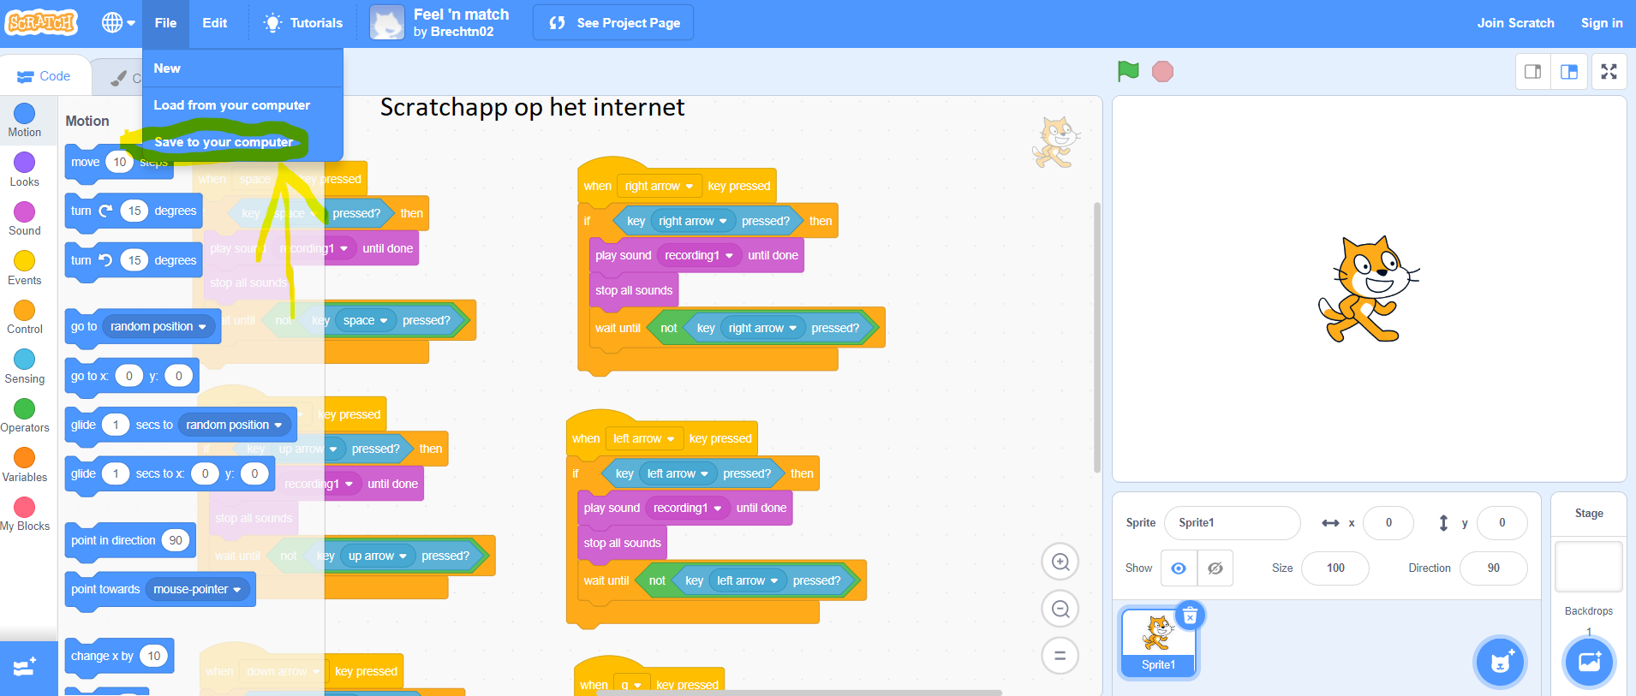Click the workspace vertical scrollbar

tap(1096, 337)
